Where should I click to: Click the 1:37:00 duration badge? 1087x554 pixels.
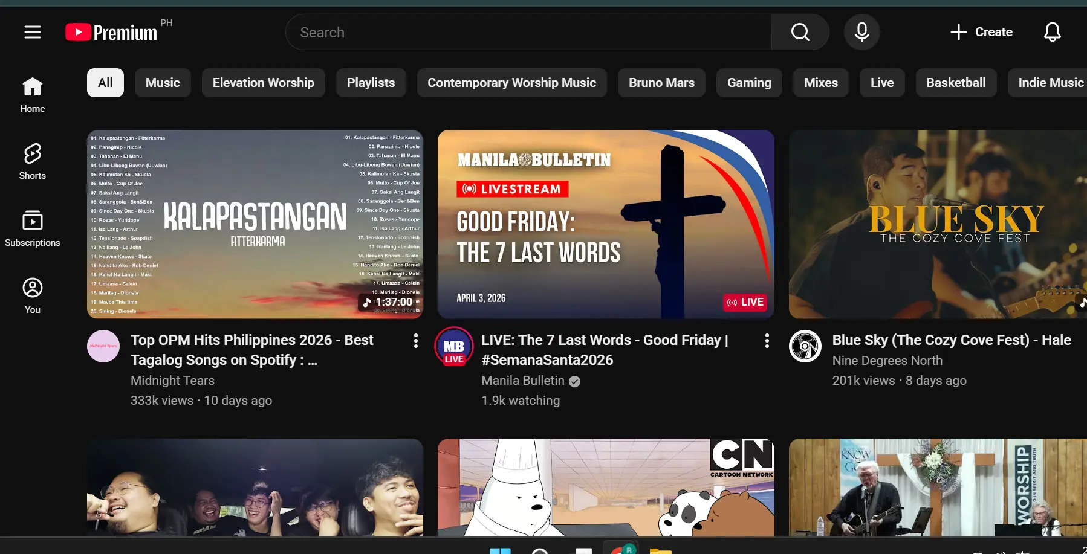click(x=388, y=302)
